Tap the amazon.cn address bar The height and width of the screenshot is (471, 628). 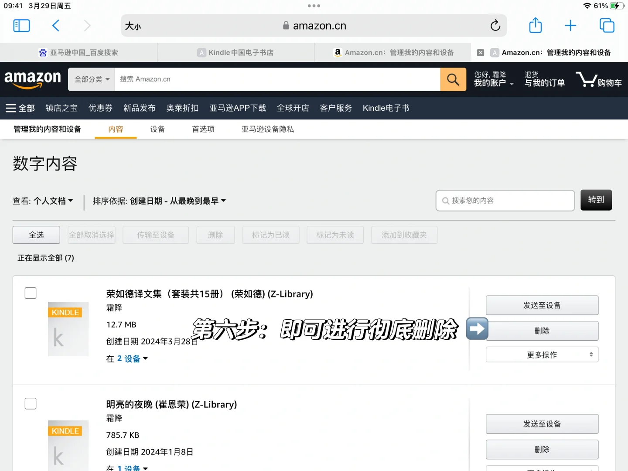tap(314, 26)
